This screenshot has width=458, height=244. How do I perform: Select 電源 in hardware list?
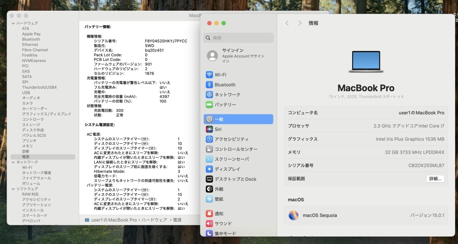pyautogui.click(x=43, y=157)
